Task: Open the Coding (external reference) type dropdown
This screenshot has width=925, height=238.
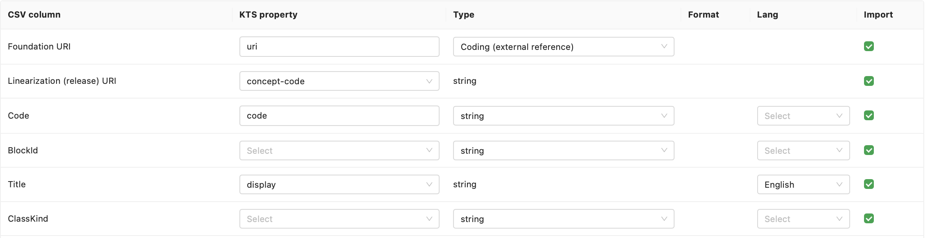Action: 563,47
